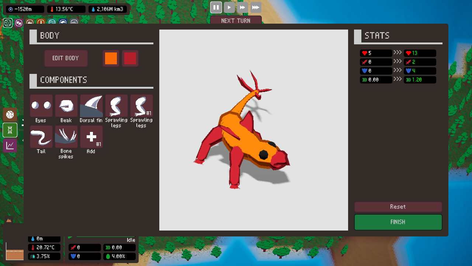Image resolution: width=472 pixels, height=266 pixels.
Task: Set simulation to fastest speed
Action: click(x=256, y=7)
